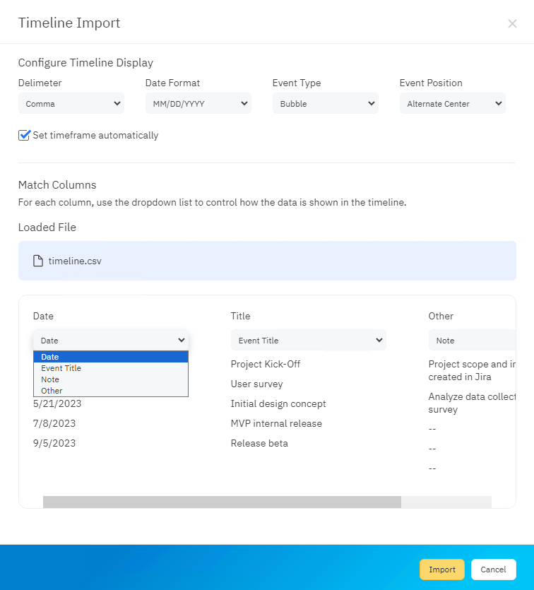Click the Import button
Screen dimensions: 534x590
coord(441,570)
